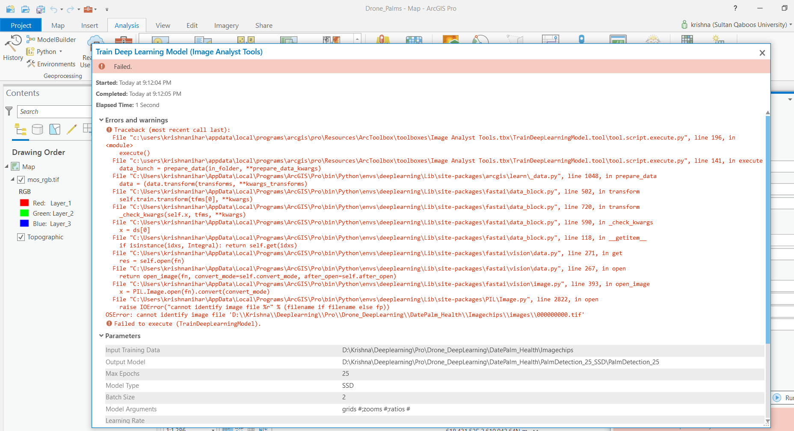Viewport: 794px width, 431px height.
Task: Open the Redo history dropdown arrow
Action: (x=79, y=9)
